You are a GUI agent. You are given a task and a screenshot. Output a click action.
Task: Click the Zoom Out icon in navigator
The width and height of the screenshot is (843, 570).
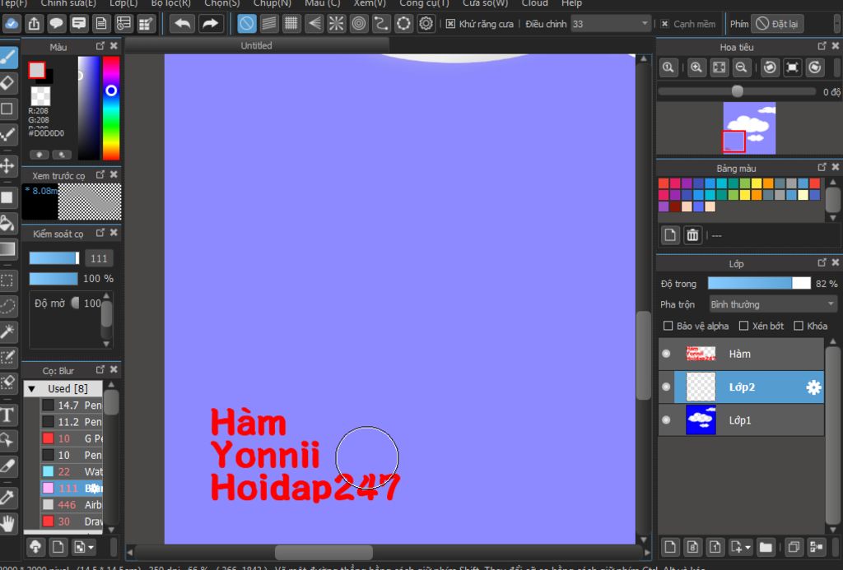click(742, 67)
